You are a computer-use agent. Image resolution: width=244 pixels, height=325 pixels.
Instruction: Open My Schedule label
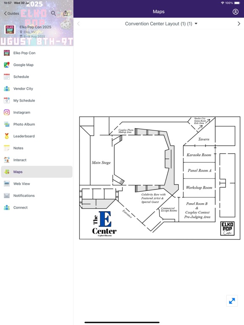[x=24, y=101]
